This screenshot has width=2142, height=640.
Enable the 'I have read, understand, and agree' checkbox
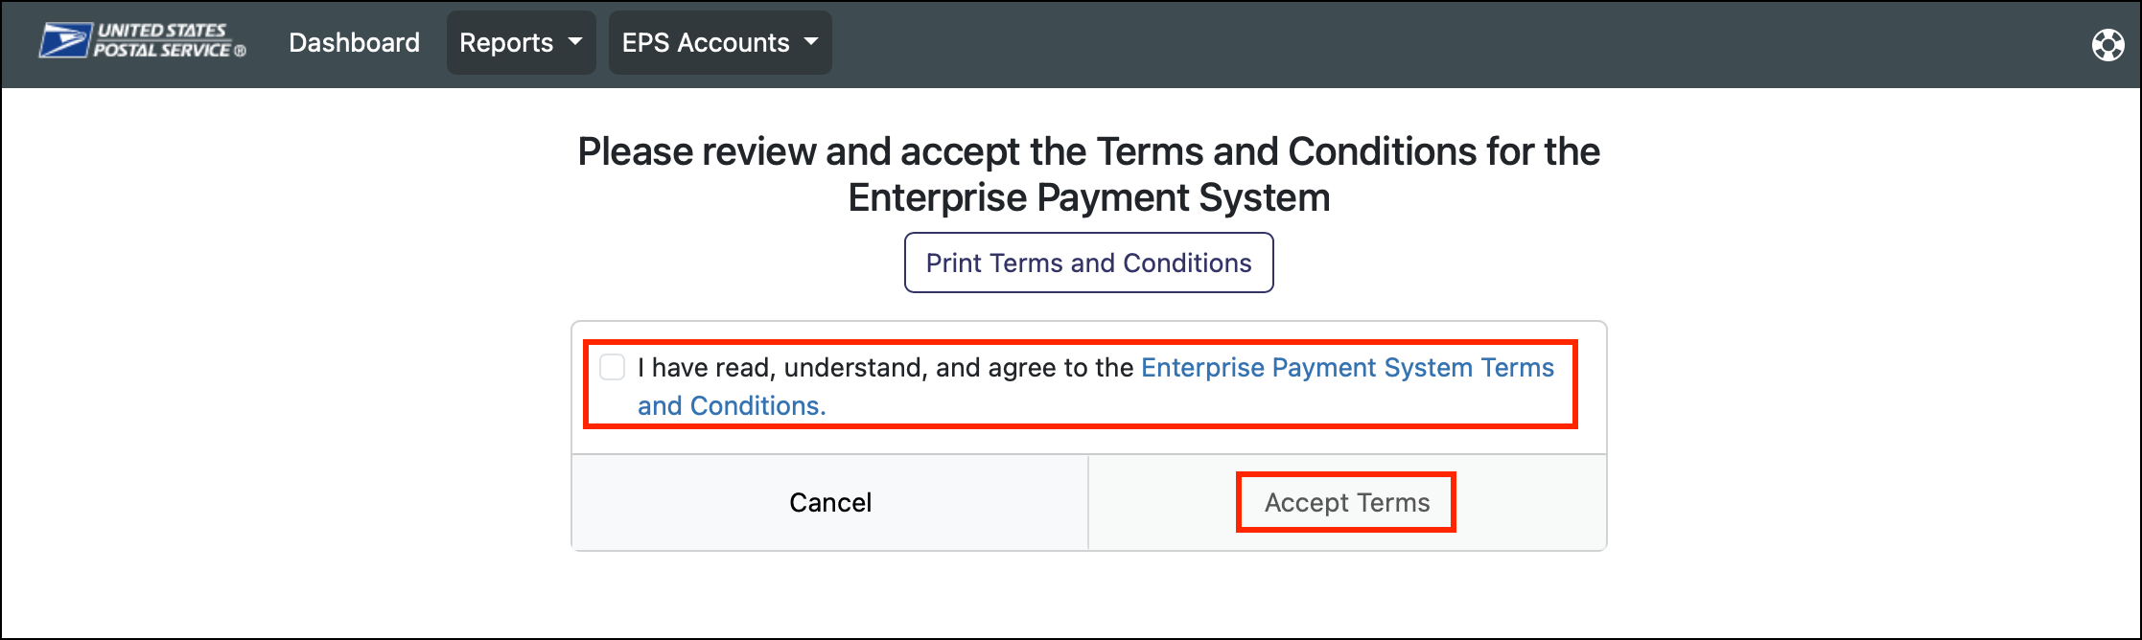pos(612,367)
